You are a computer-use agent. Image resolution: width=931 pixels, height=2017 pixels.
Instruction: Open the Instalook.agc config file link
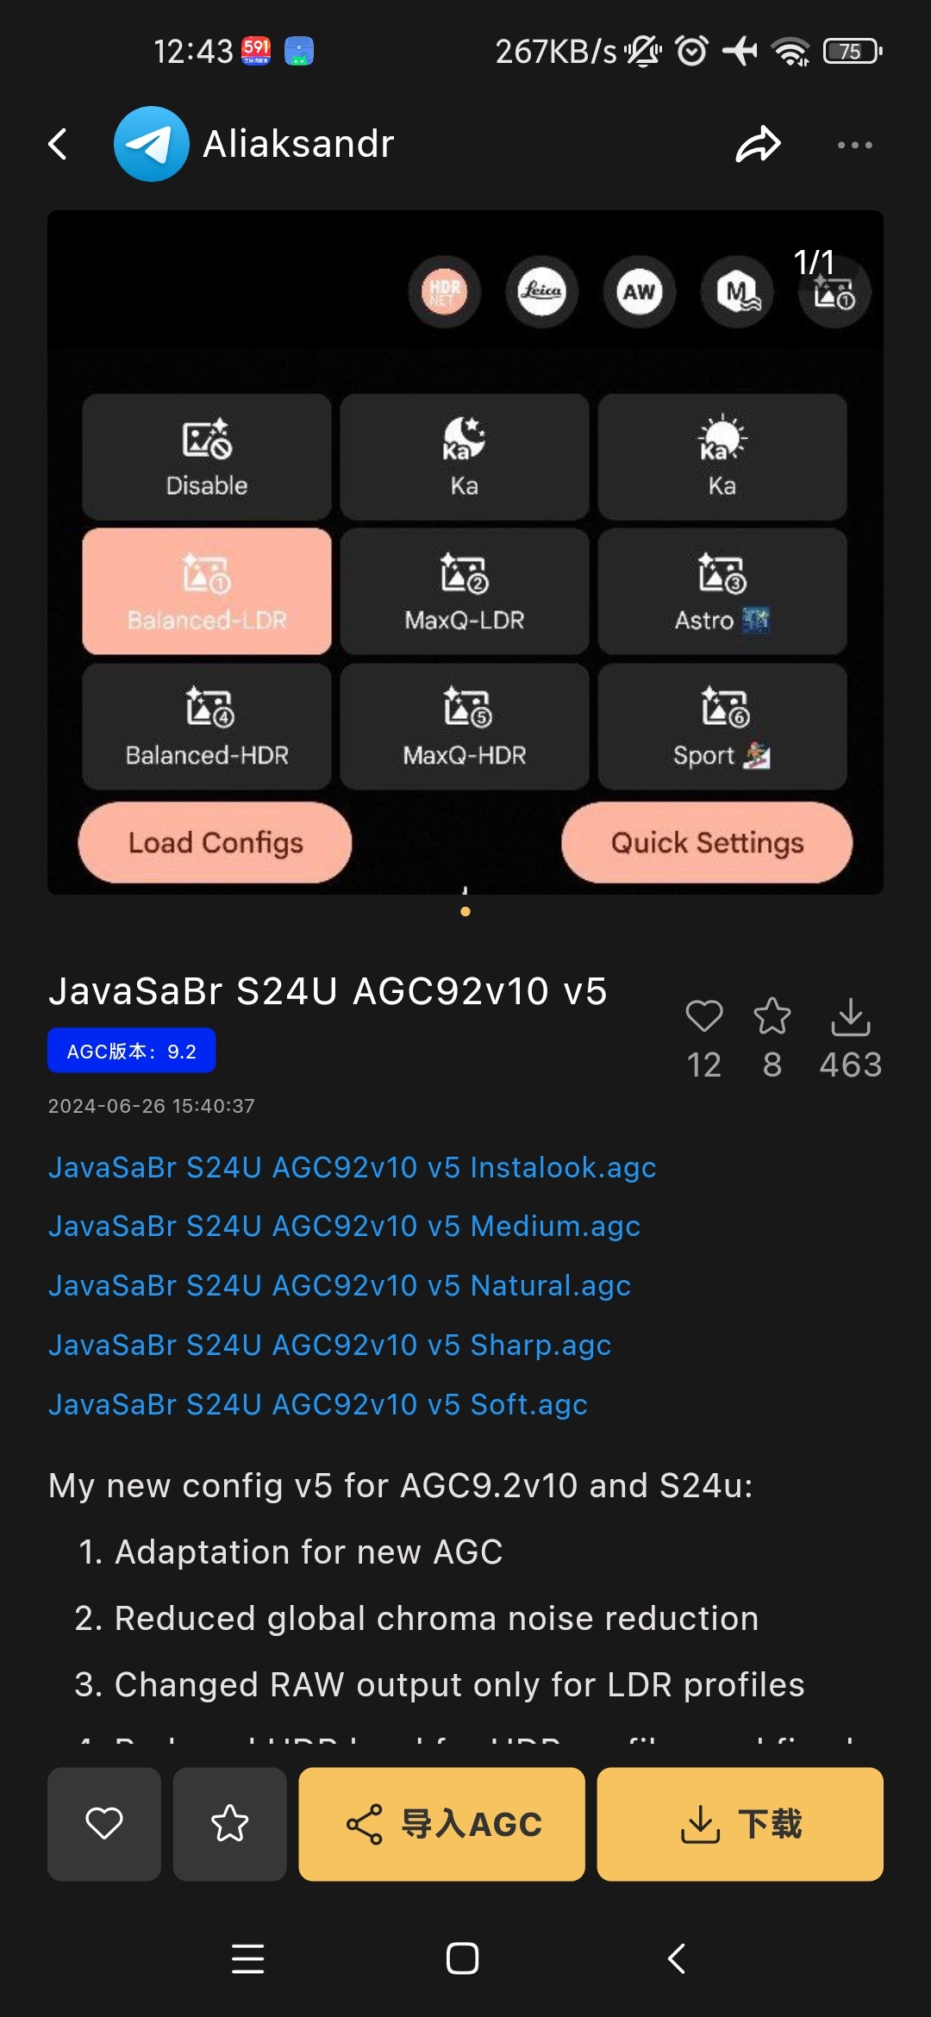tap(353, 1167)
